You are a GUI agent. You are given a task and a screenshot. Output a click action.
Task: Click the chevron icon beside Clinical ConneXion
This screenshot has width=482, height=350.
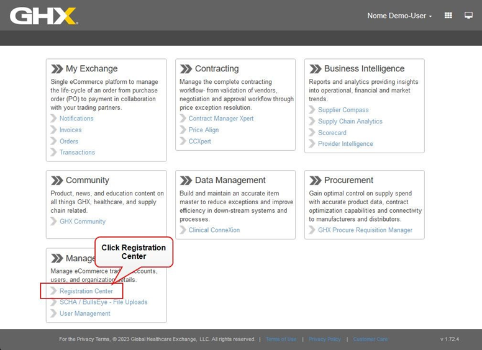183,230
